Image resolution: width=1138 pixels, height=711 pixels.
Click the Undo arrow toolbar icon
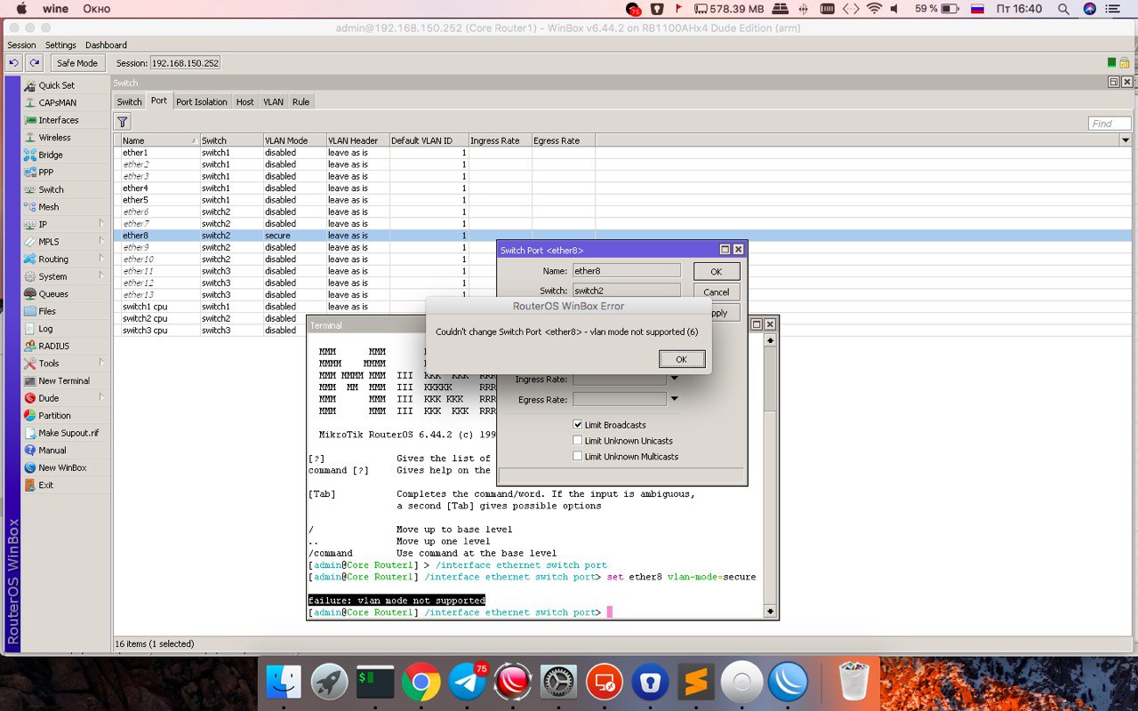(x=13, y=63)
